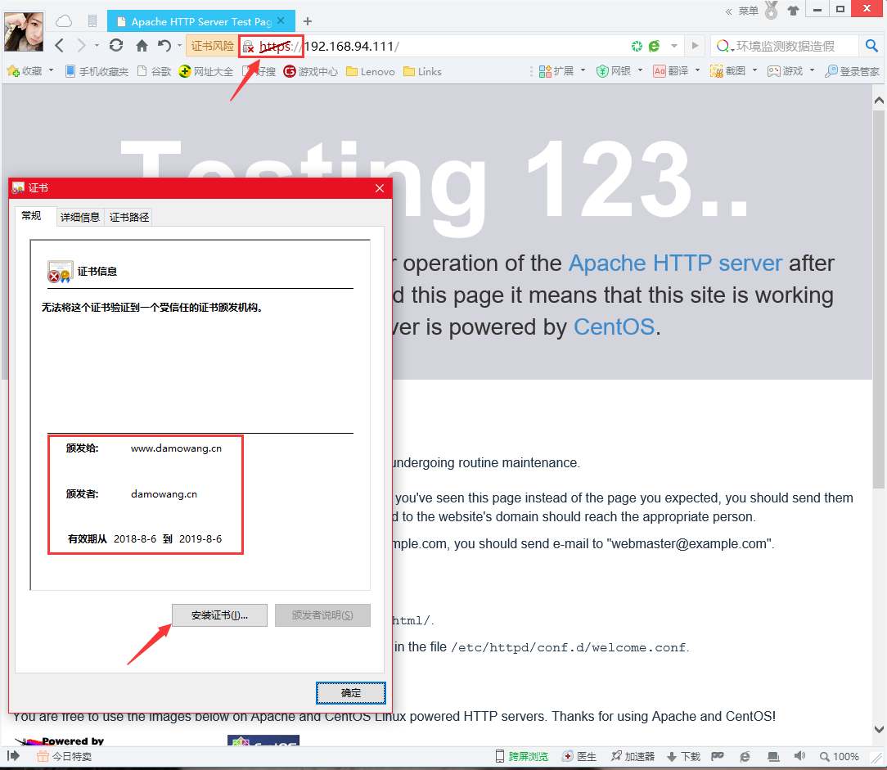Click the skin shirt icon in title bar
The width and height of the screenshot is (887, 770).
click(x=793, y=10)
